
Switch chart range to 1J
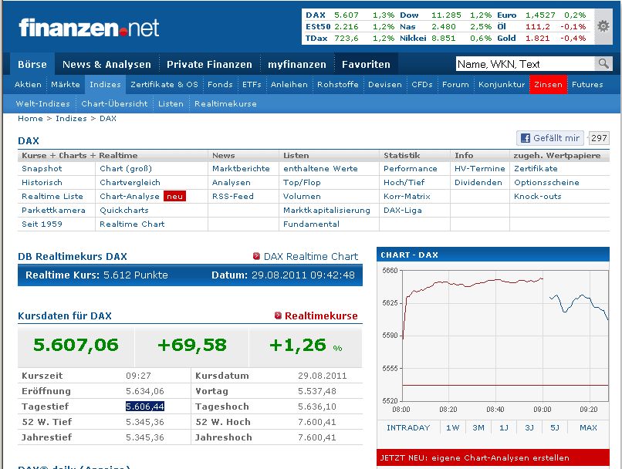pos(504,427)
